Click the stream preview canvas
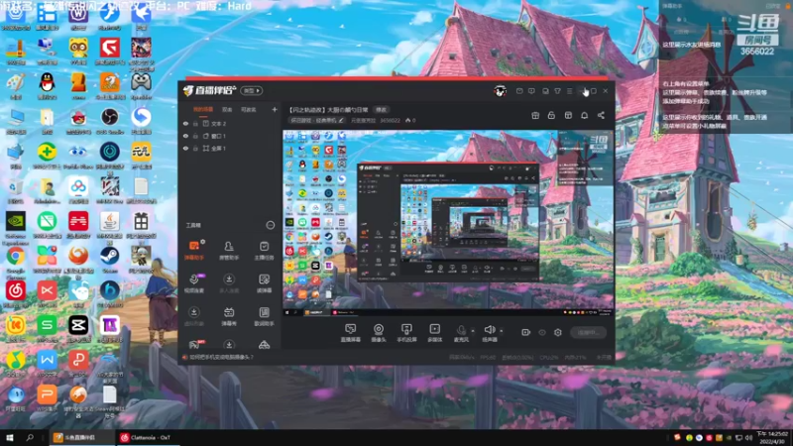Screen dimensions: 793x446 [x=448, y=223]
